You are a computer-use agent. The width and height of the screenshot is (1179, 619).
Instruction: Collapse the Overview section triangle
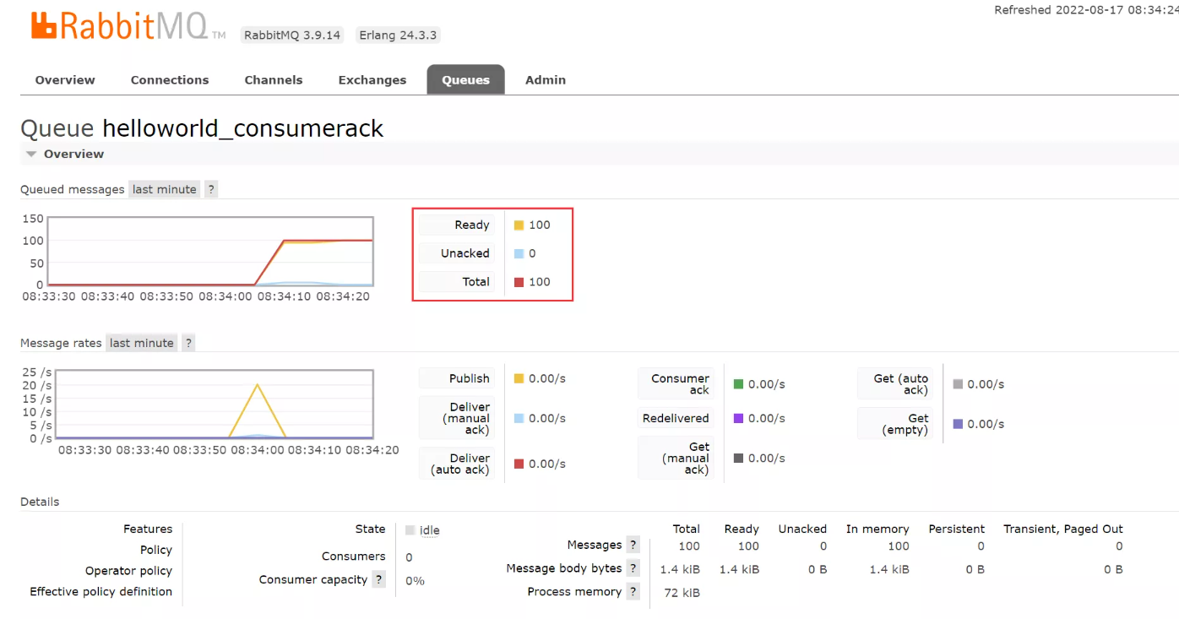click(x=31, y=155)
